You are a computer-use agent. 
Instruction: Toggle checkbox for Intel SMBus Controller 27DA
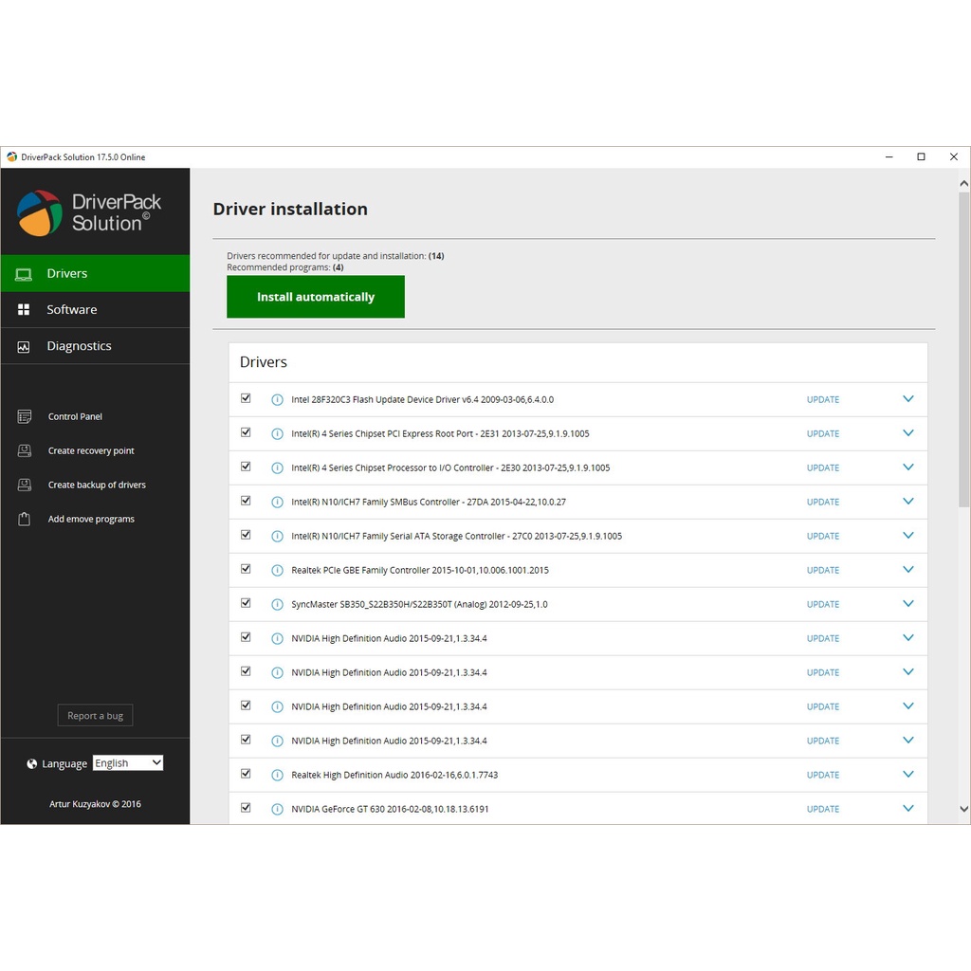click(246, 501)
